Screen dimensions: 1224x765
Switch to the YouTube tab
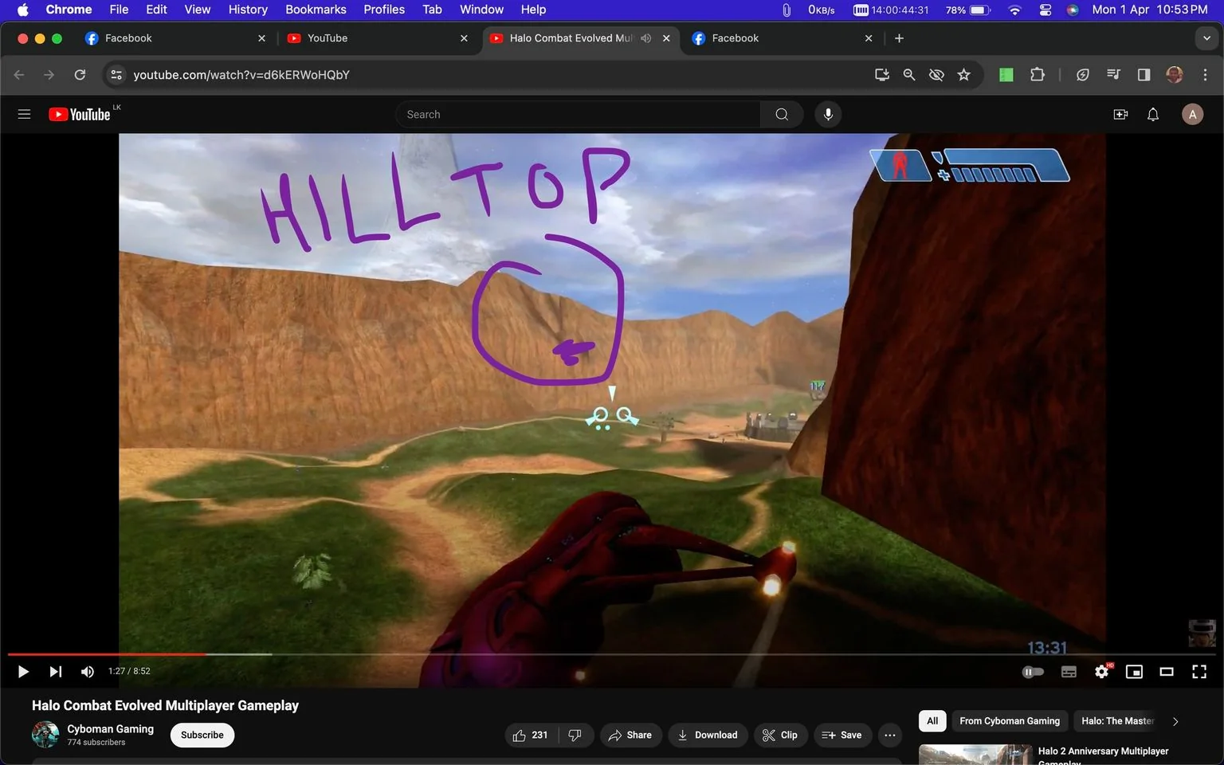(x=377, y=38)
